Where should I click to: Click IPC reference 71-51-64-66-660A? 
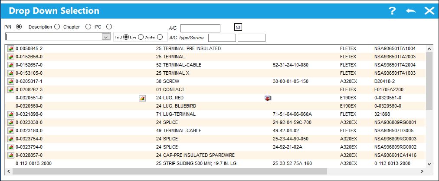(x=292, y=114)
